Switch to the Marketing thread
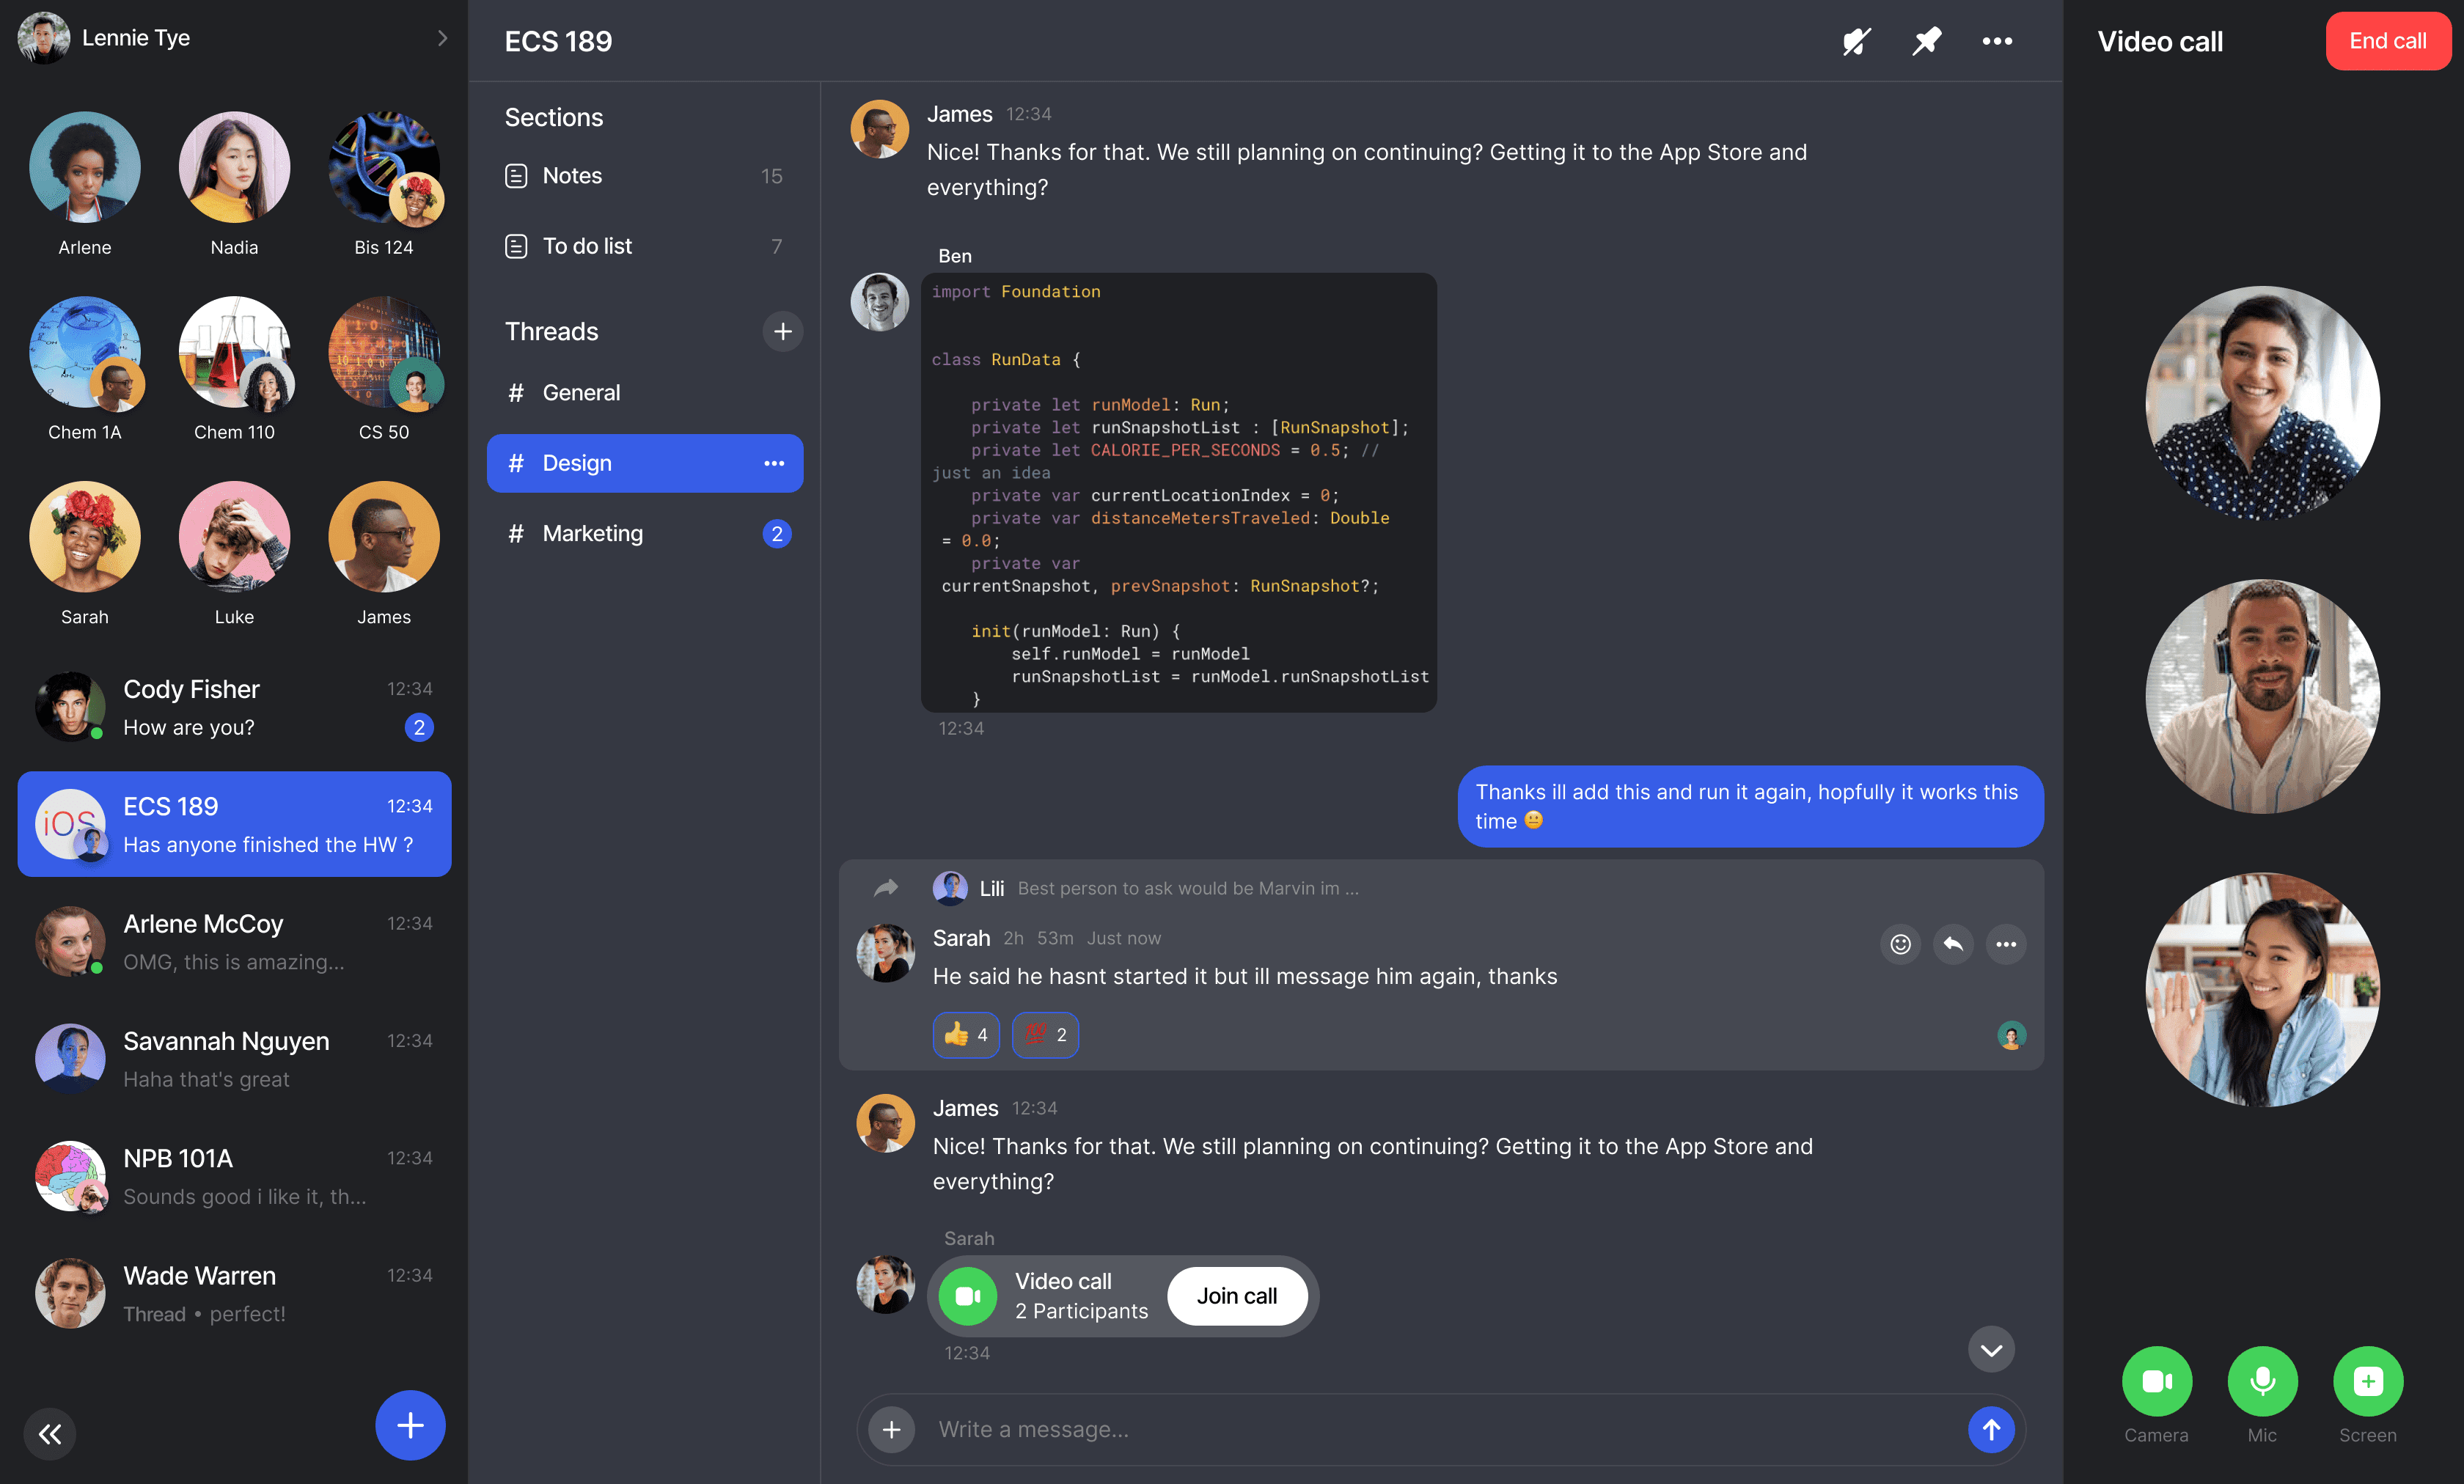 tap(592, 533)
